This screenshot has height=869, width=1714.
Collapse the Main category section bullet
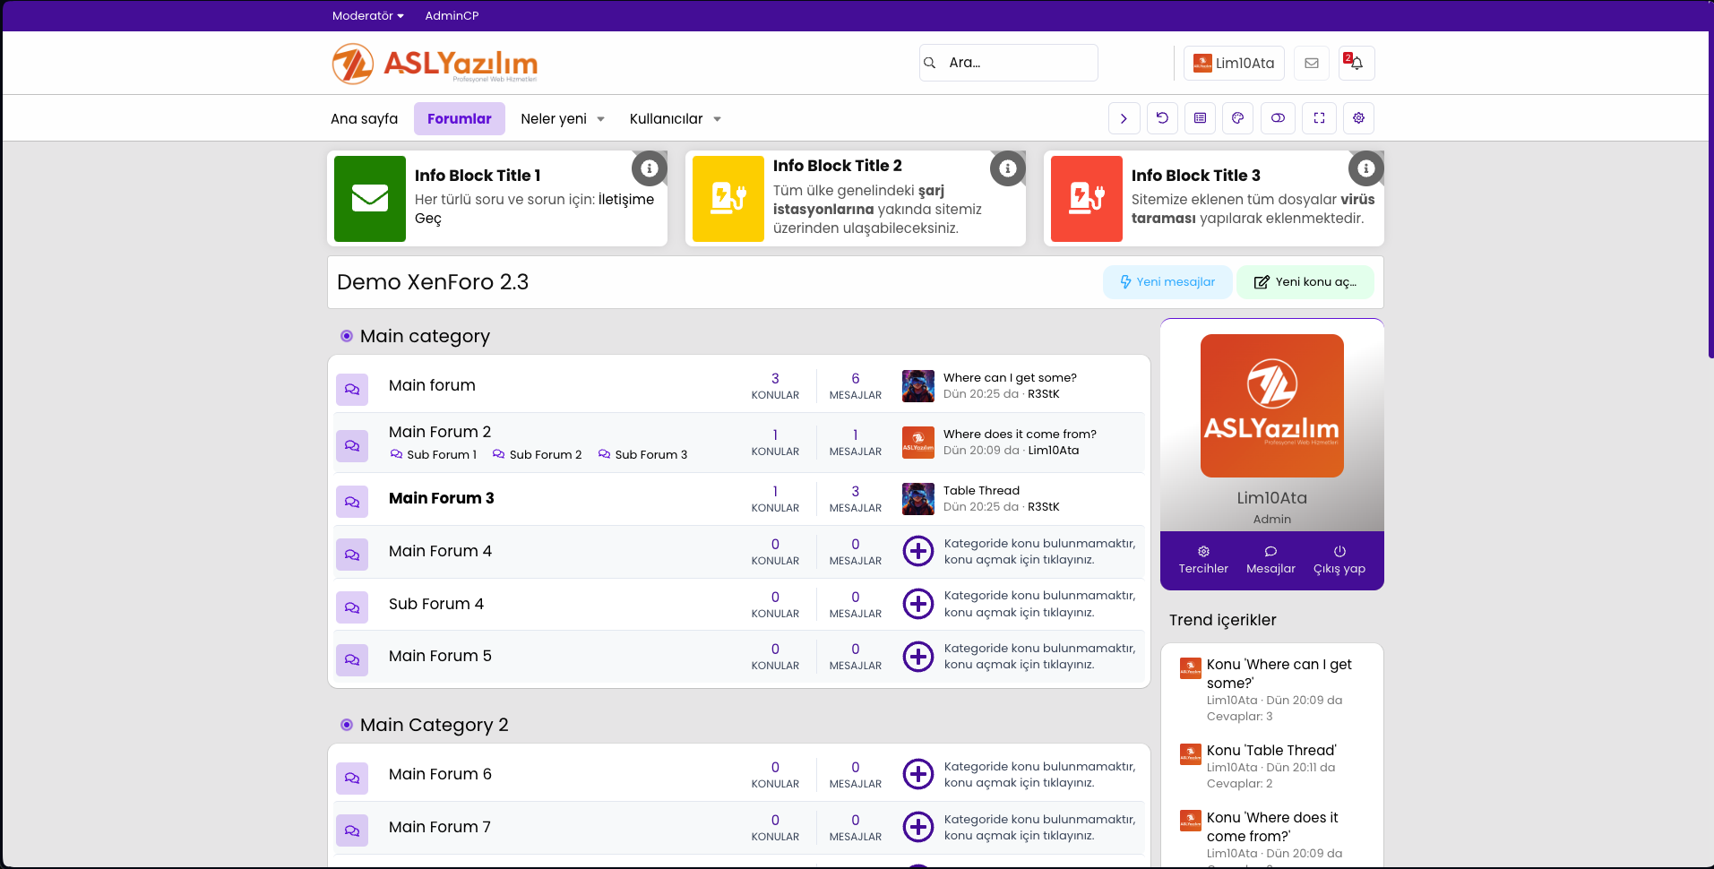347,336
